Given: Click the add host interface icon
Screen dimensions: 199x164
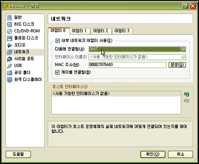Looking at the screenshot, I should pyautogui.click(x=187, y=94).
